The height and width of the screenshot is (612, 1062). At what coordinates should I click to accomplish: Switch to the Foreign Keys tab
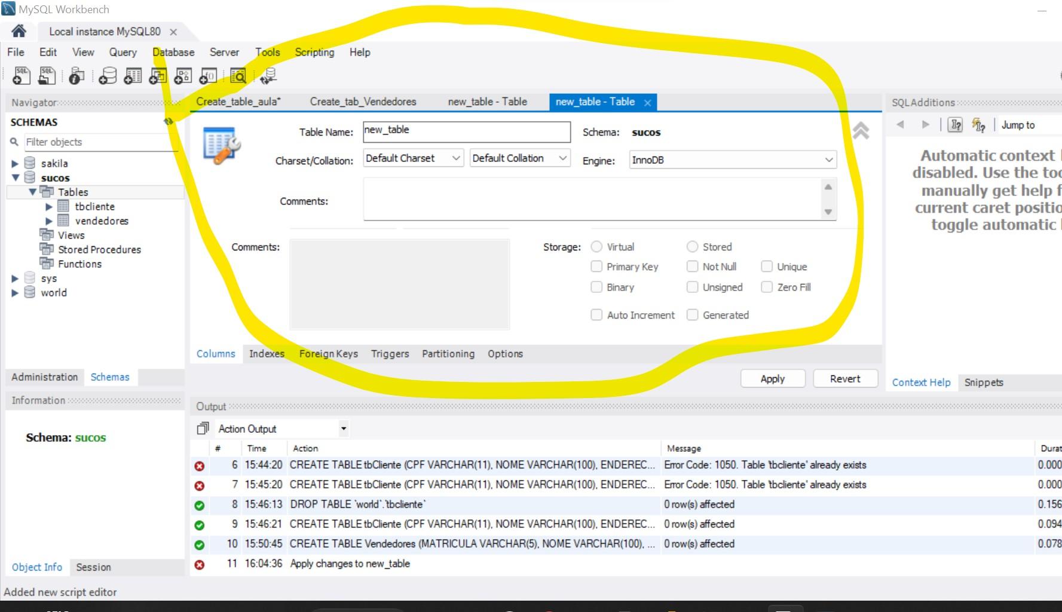coord(329,354)
